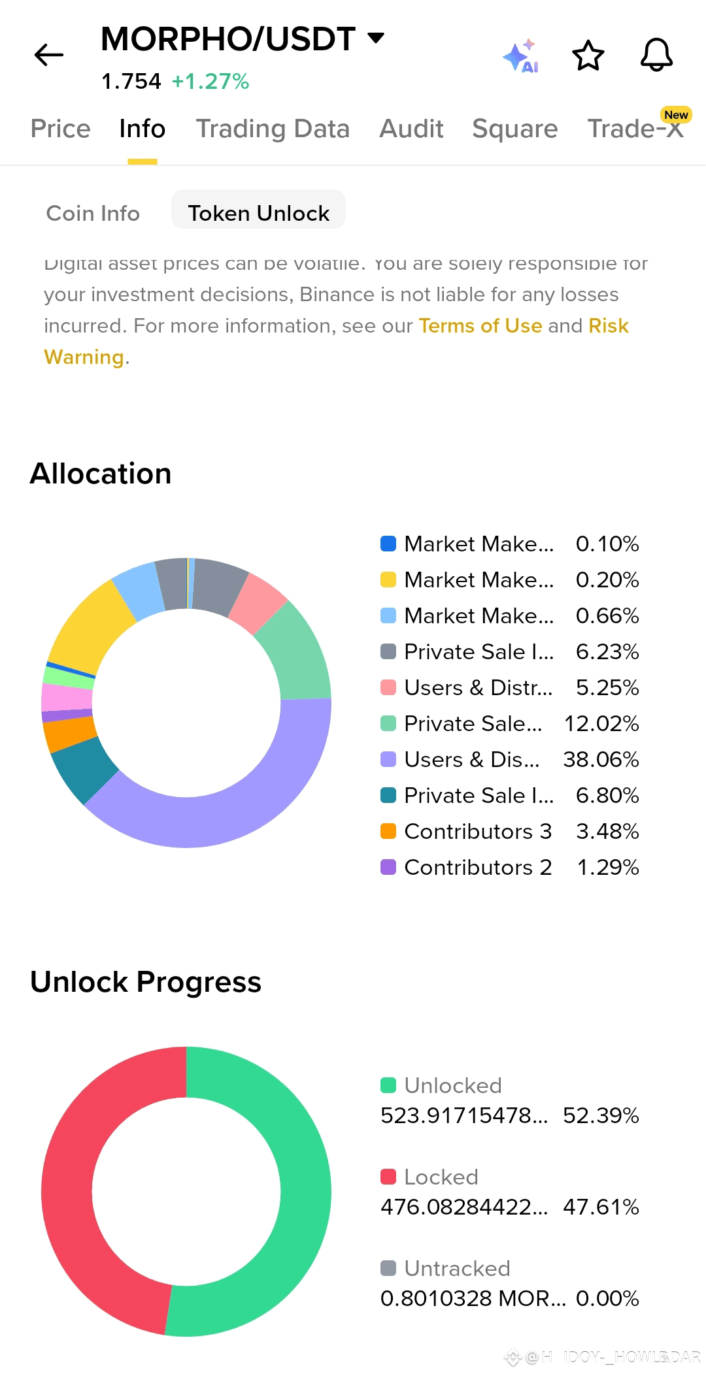Open the Trade-X tab
Screen dimensions: 706x1374
[635, 129]
